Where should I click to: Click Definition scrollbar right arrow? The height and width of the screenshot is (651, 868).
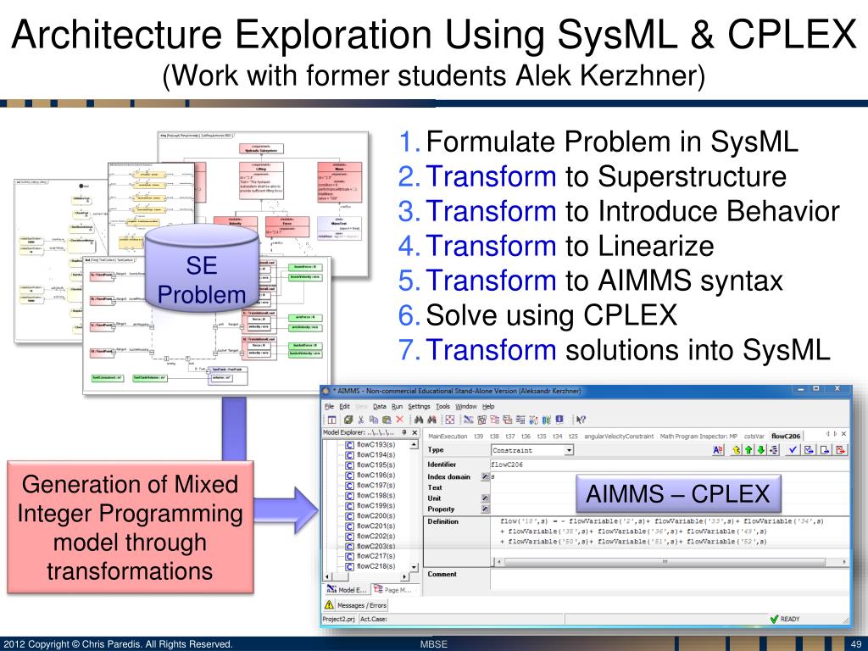(x=845, y=562)
